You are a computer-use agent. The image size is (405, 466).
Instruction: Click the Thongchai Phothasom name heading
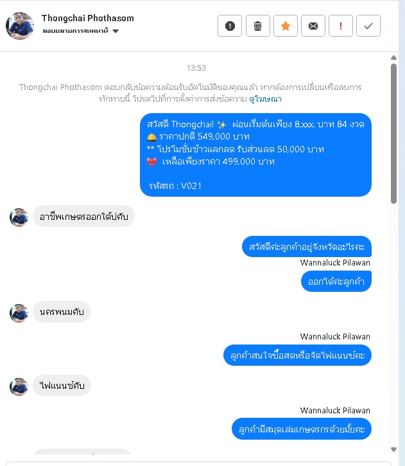point(88,18)
